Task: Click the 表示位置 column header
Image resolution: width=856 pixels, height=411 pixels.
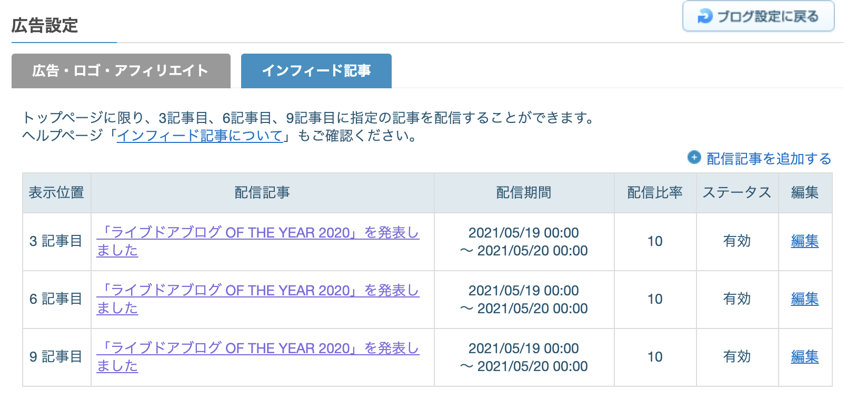Action: click(x=56, y=193)
